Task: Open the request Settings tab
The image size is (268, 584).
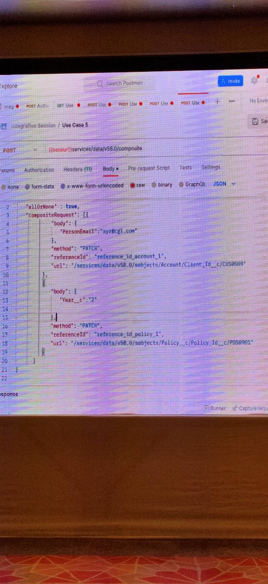Action: click(x=211, y=167)
